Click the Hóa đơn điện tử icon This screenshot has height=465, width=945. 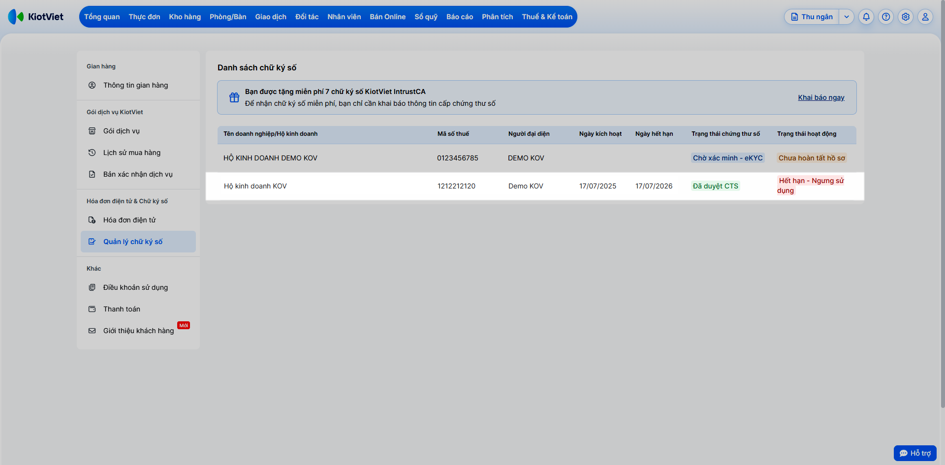(92, 220)
